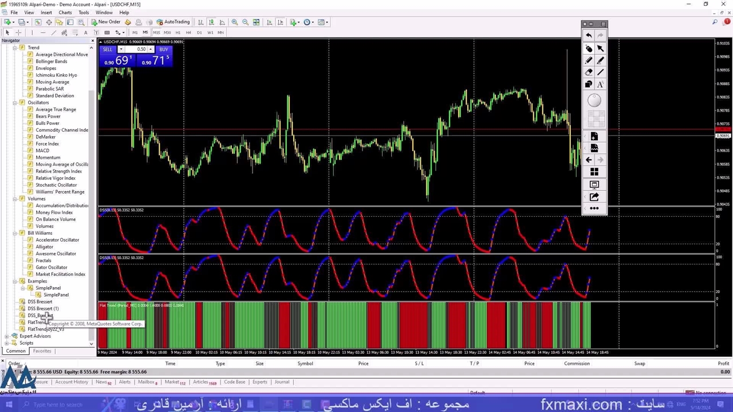
Task: Select the text tool in the annotation palette
Action: (x=600, y=85)
